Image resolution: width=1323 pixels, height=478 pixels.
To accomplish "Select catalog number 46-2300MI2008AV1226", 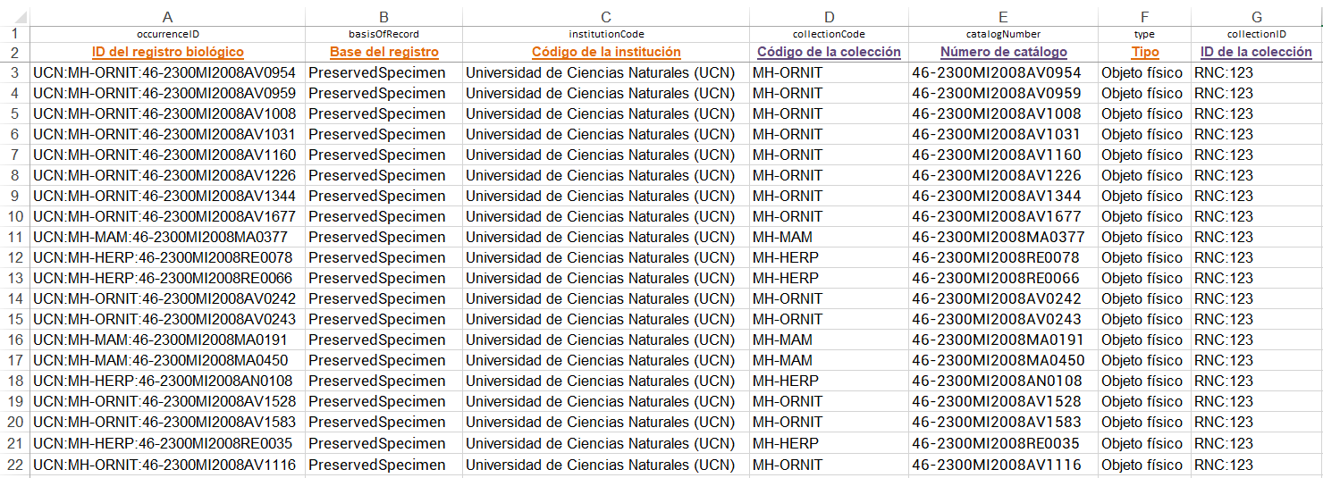I will 1003,175.
